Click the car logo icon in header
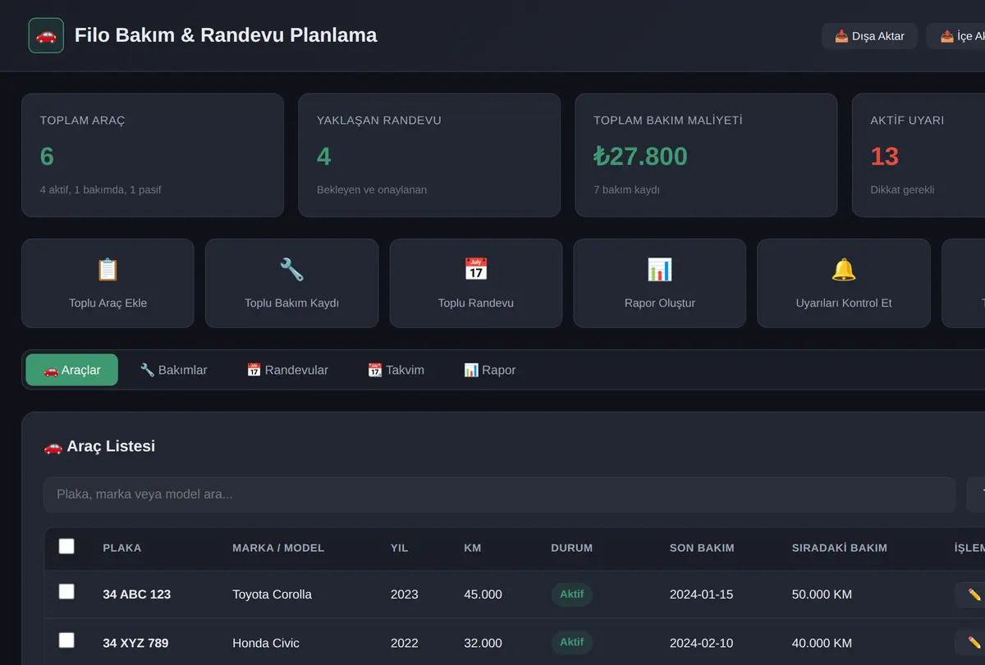The height and width of the screenshot is (665, 985). (x=46, y=35)
